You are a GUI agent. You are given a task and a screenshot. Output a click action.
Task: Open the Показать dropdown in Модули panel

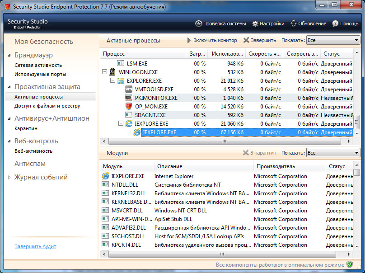(x=334, y=153)
